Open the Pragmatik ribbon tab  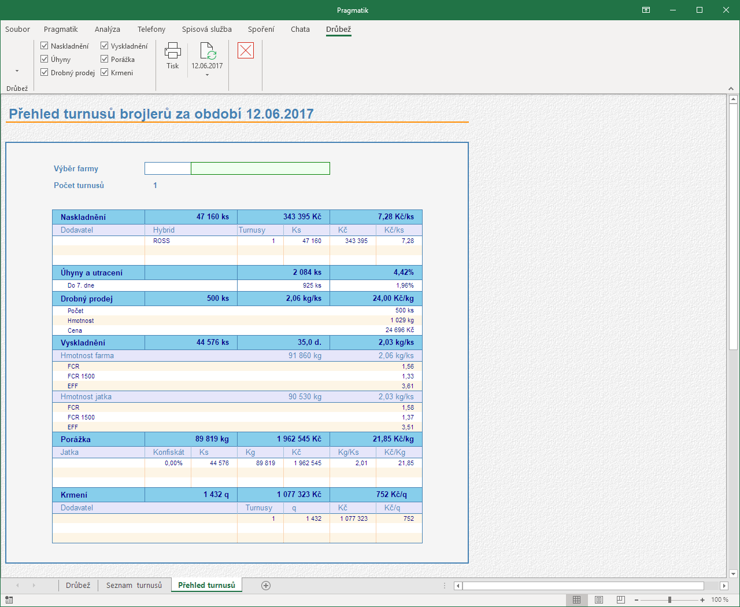coord(61,30)
